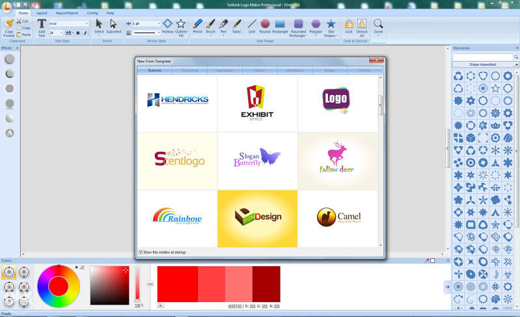Viewport: 520px width, 317px height.
Task: Choose the Rainbow logo template
Action: [x=178, y=219]
